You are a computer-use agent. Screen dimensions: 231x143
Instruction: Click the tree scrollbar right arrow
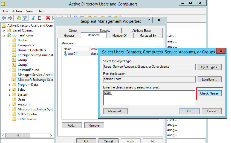tap(51, 135)
